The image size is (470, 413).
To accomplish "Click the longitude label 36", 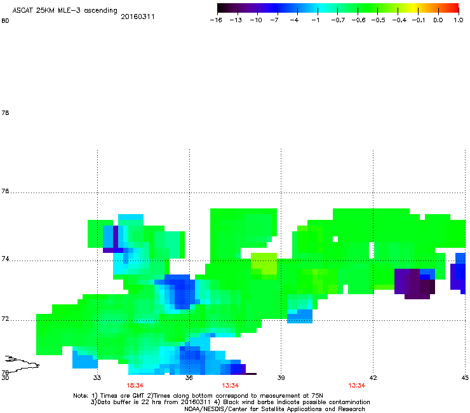I will click(189, 377).
